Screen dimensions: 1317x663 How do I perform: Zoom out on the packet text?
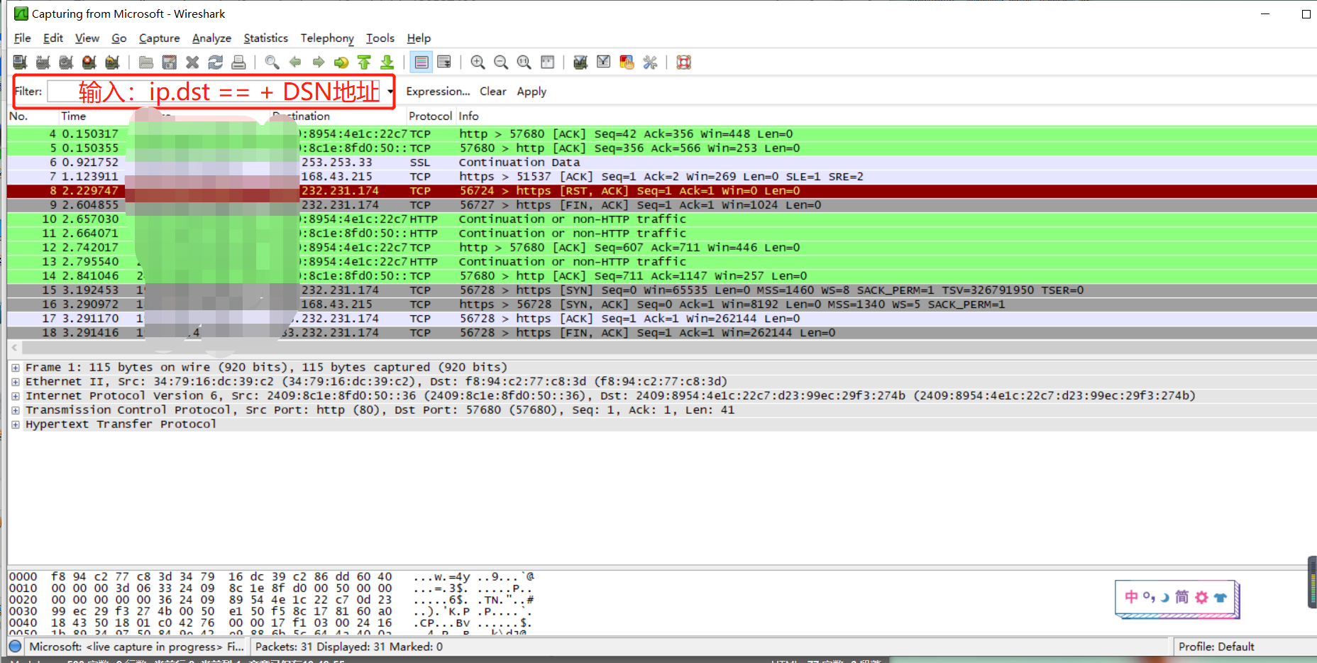tap(501, 62)
